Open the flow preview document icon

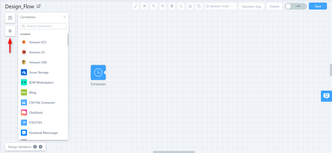[x=199, y=6]
